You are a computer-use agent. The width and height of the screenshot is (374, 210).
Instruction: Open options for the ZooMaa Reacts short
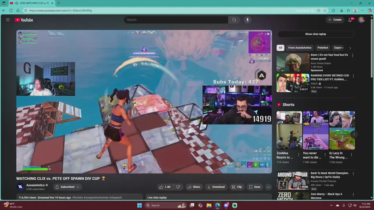pyautogui.click(x=299, y=155)
